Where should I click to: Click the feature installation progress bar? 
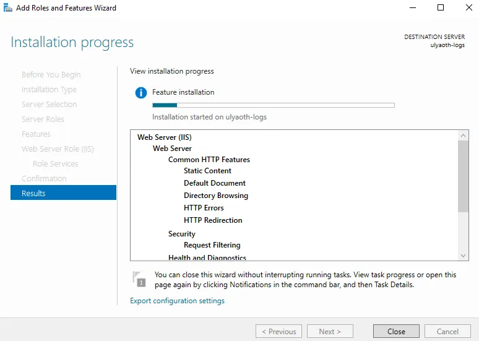(x=273, y=105)
